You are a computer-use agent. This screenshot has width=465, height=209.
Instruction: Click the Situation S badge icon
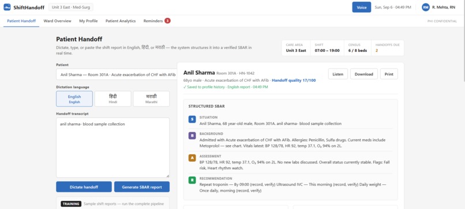tap(192, 119)
